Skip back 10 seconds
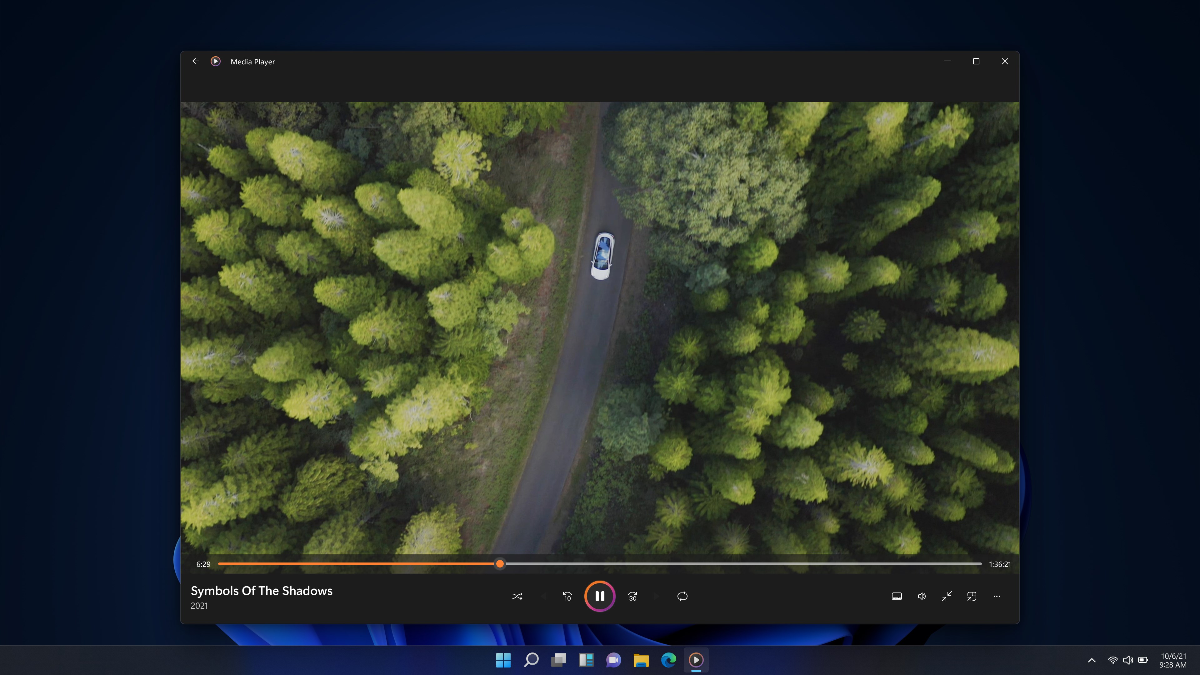 [x=567, y=596]
